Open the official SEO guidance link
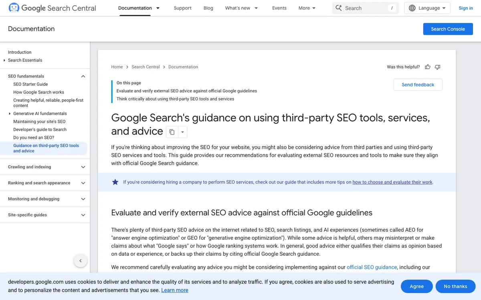This screenshot has width=481, height=300. tap(372, 267)
